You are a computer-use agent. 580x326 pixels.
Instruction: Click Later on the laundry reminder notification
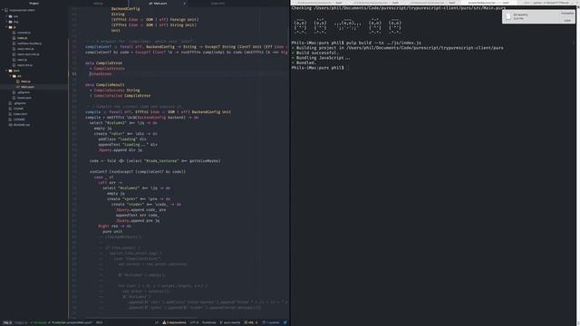[x=567, y=20]
